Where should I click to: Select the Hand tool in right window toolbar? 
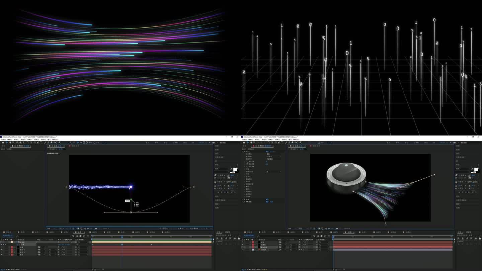coord(251,143)
